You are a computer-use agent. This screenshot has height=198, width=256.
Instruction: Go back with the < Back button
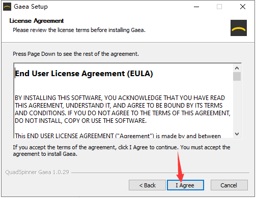[147, 185]
